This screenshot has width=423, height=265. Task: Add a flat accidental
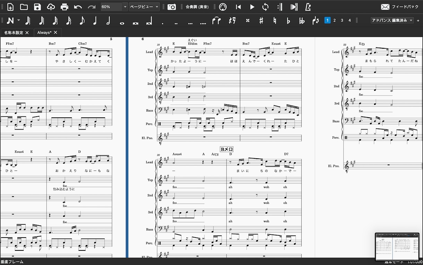pyautogui.click(x=288, y=20)
